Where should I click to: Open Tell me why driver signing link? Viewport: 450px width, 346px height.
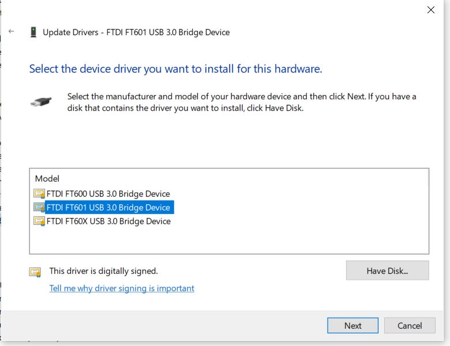point(122,288)
